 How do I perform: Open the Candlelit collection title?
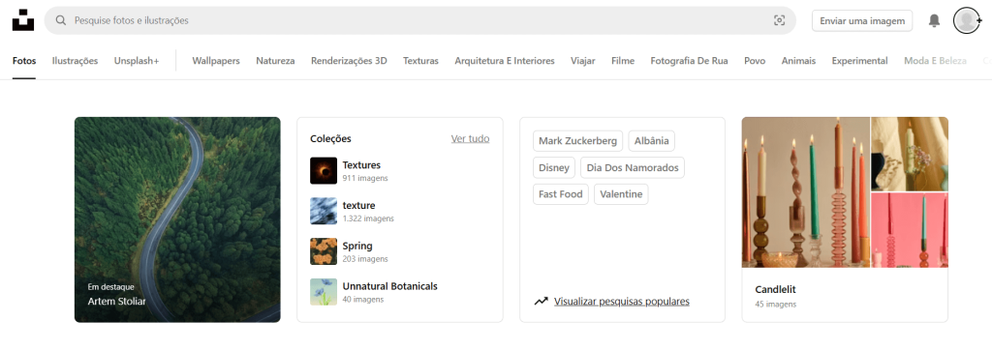pyautogui.click(x=775, y=289)
